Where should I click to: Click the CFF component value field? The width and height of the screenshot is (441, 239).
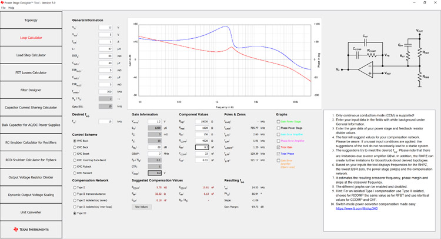(x=202, y=147)
